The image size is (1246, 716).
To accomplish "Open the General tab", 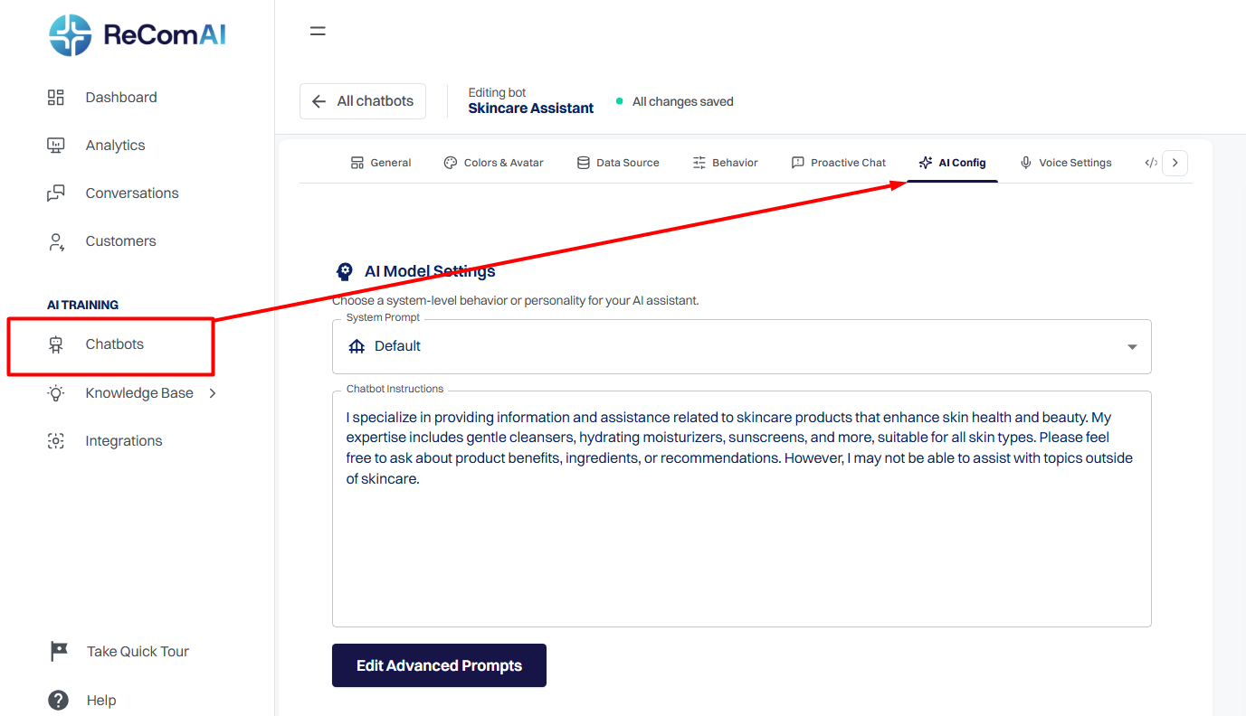I will point(380,163).
